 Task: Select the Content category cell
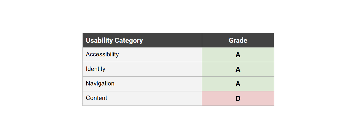tap(96, 98)
